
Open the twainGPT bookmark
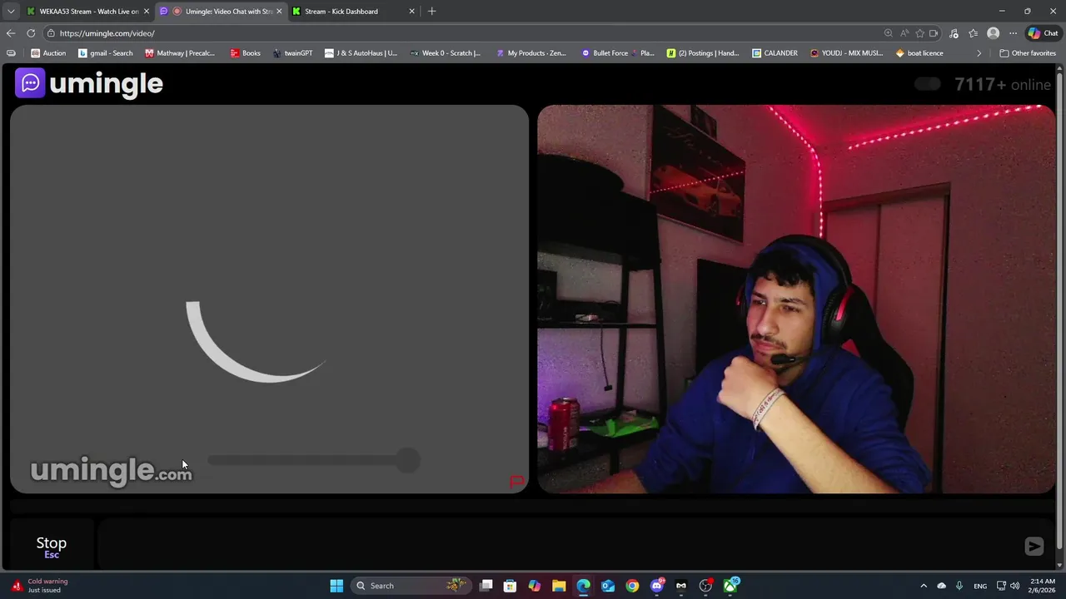pyautogui.click(x=292, y=53)
